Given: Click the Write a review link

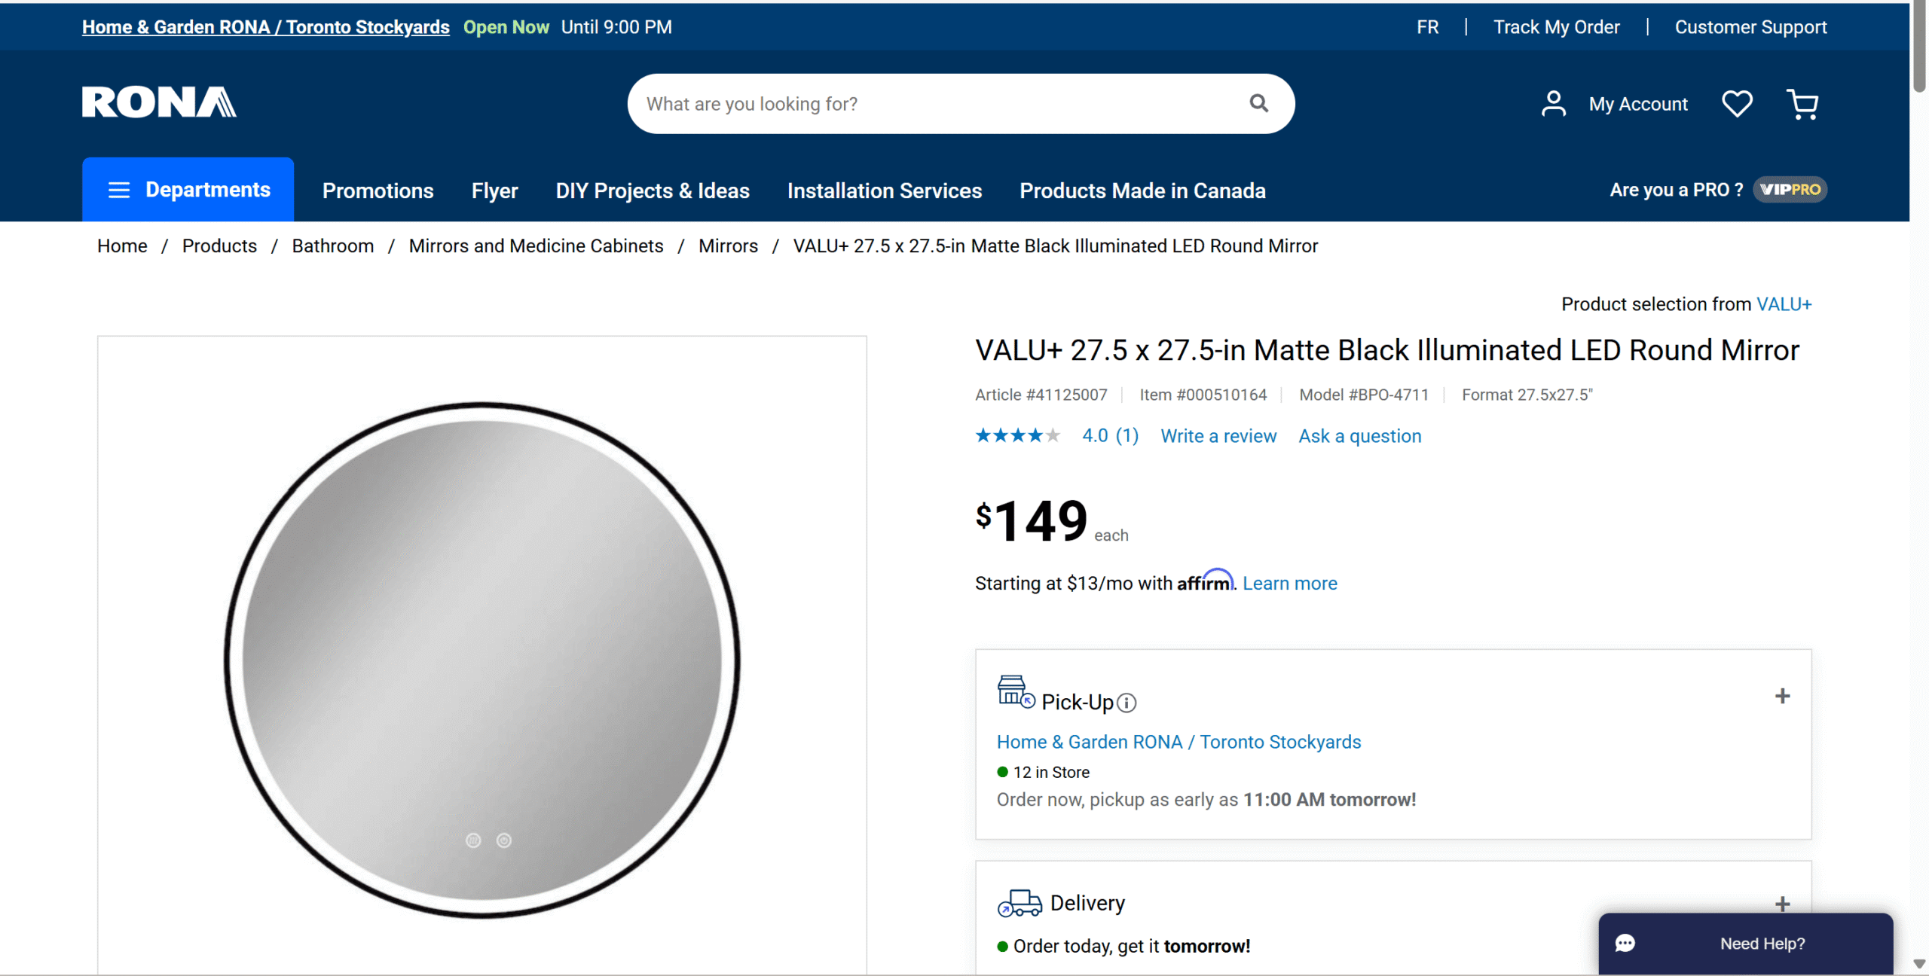Looking at the screenshot, I should (x=1218, y=436).
